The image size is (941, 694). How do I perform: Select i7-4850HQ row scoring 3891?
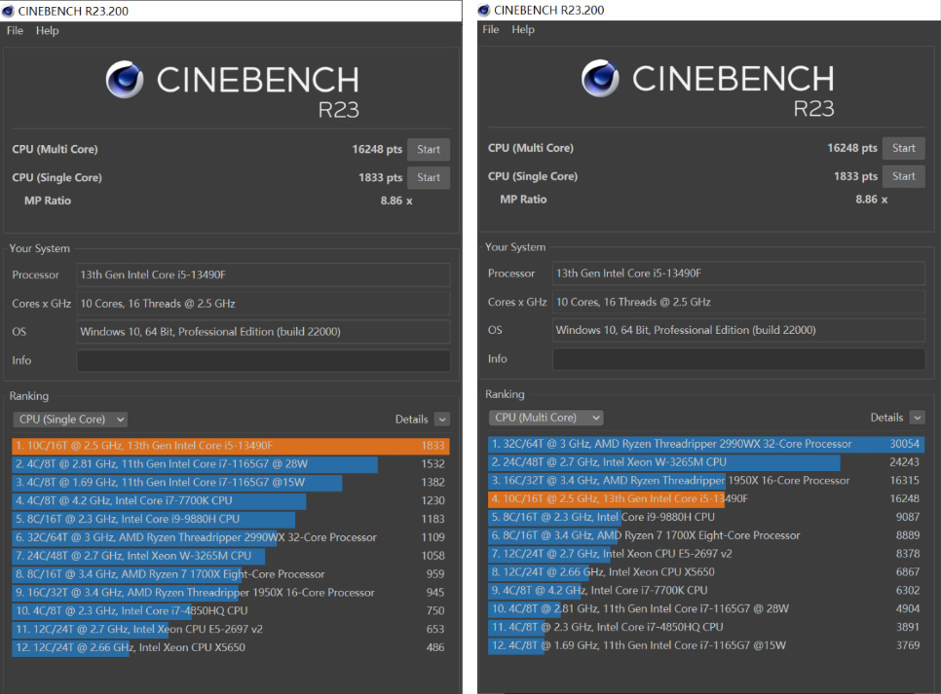(706, 628)
